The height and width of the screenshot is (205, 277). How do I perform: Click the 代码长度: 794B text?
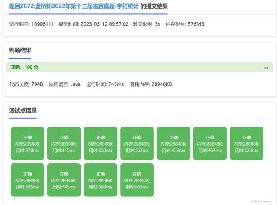click(x=26, y=84)
